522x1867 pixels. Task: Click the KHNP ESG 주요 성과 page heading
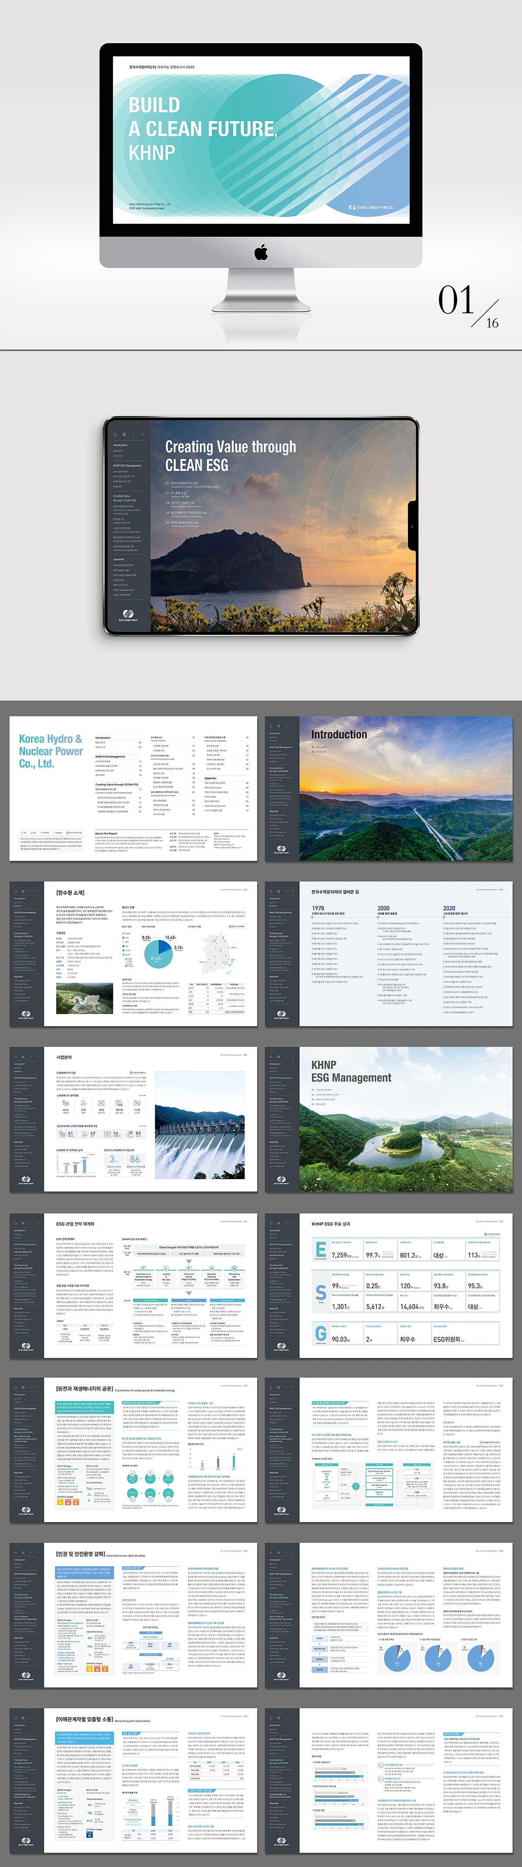331,1224
